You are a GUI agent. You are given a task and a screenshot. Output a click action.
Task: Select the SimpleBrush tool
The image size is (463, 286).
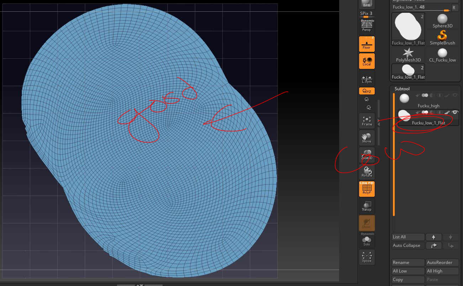coord(442,38)
